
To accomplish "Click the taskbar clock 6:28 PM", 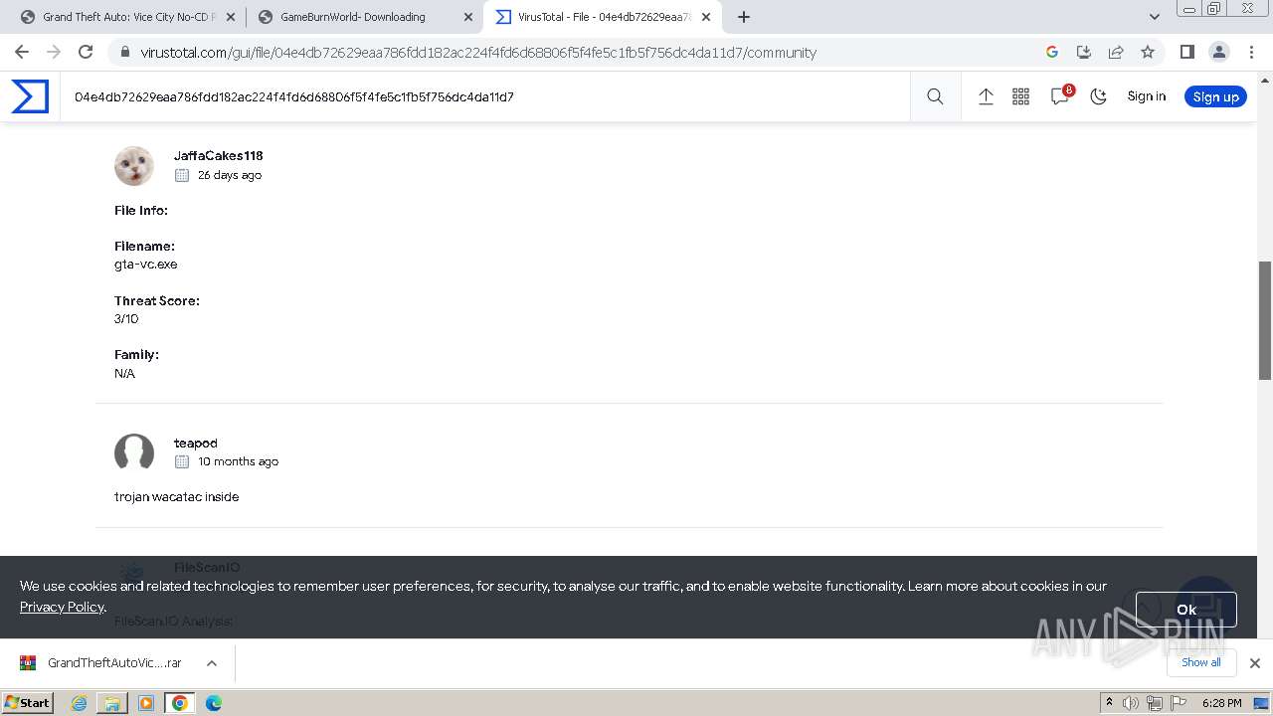I will (1221, 703).
